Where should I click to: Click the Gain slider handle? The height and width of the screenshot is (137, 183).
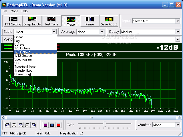(x=105, y=124)
